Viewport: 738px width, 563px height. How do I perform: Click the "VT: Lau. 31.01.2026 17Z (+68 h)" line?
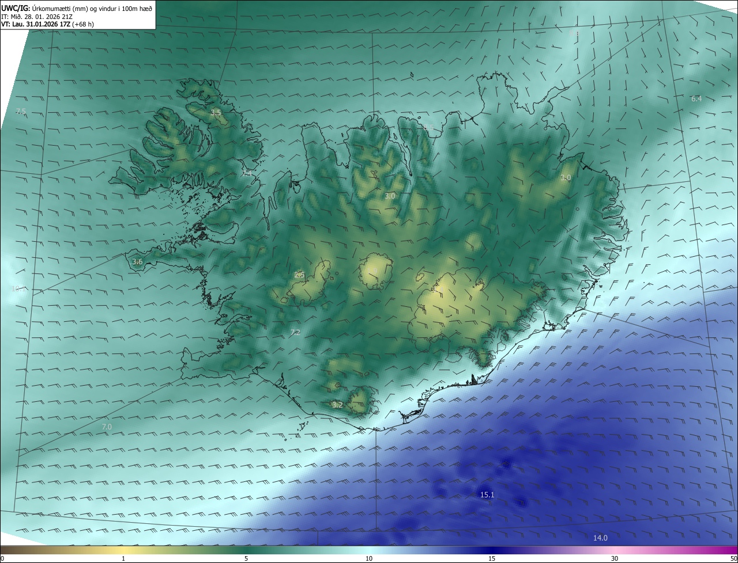pos(48,24)
